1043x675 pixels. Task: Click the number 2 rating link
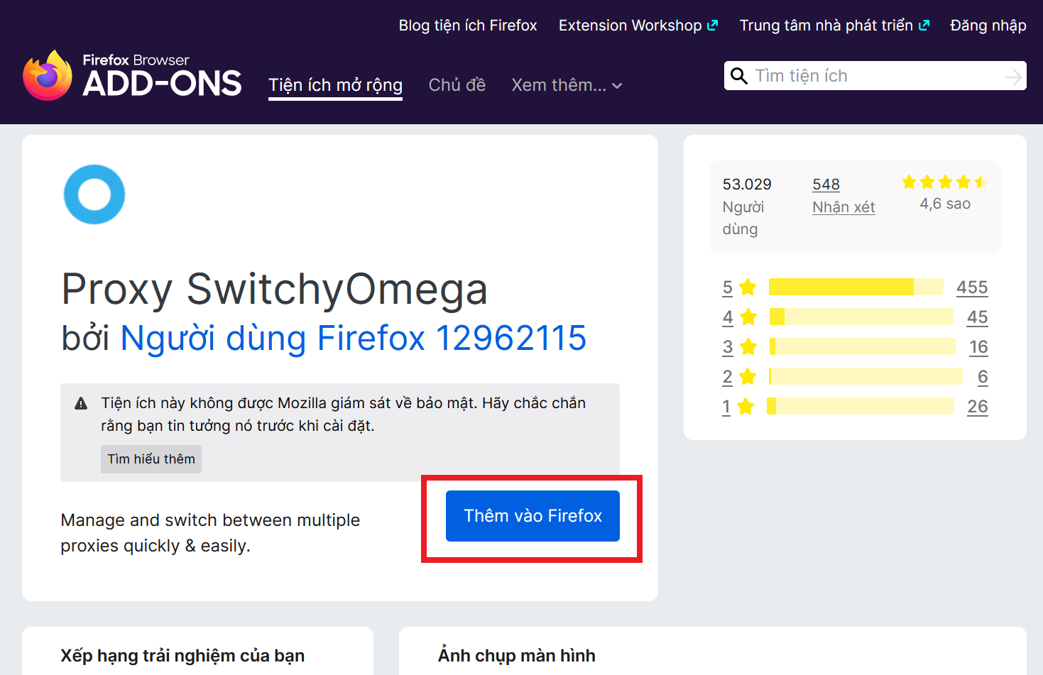coord(727,377)
